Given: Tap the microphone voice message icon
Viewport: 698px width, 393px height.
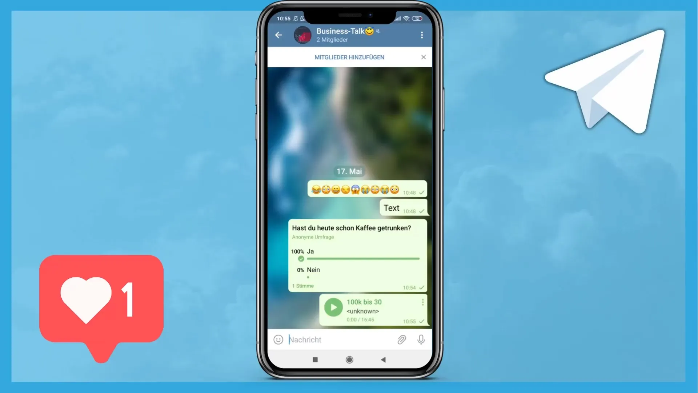Looking at the screenshot, I should click(421, 339).
